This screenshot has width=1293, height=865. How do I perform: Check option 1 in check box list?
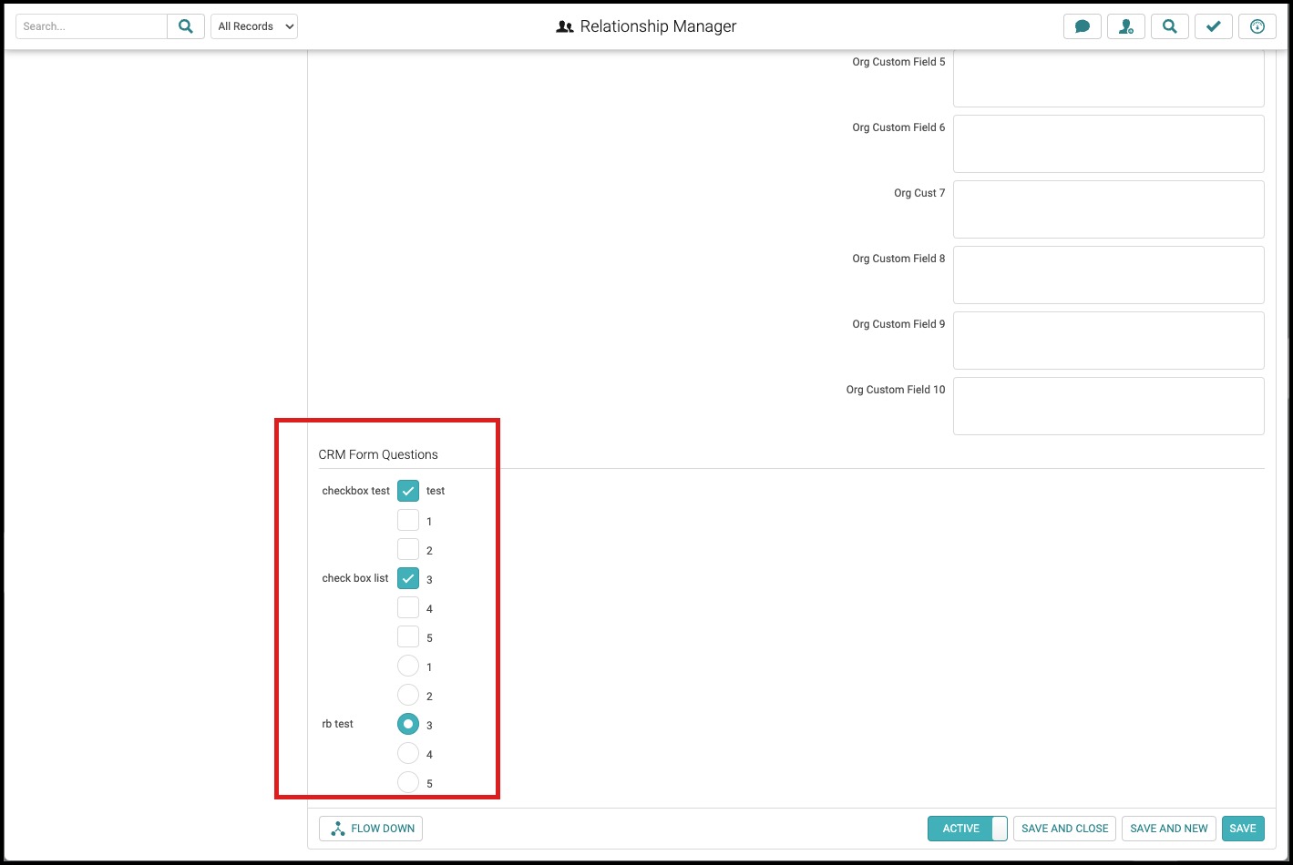[408, 520]
